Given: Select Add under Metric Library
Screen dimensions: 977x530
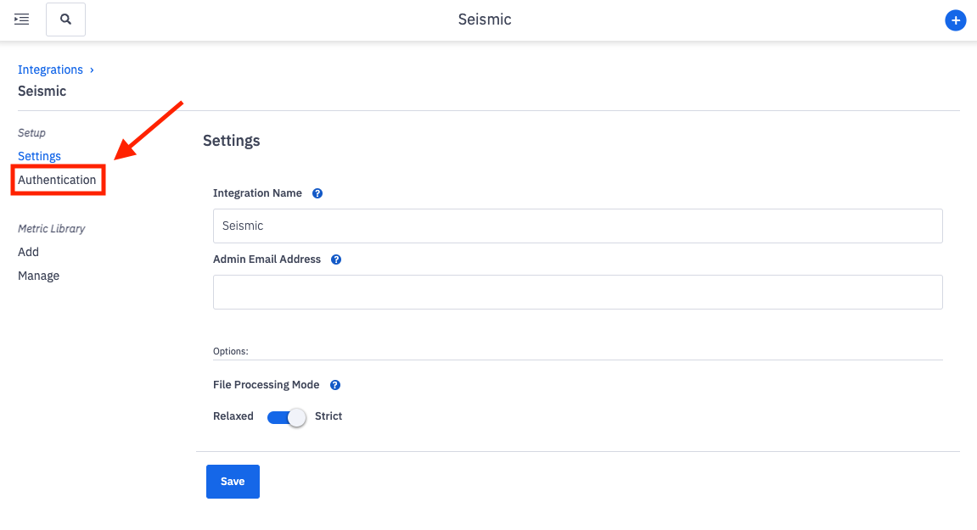Looking at the screenshot, I should click(28, 252).
